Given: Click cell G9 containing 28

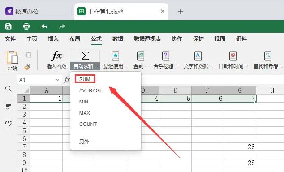Looking at the screenshot, I should coord(240,163).
